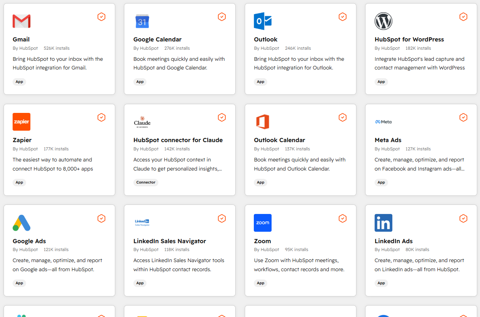
Task: Click '80K installs' on LinkedIn Ads card
Action: (x=417, y=249)
